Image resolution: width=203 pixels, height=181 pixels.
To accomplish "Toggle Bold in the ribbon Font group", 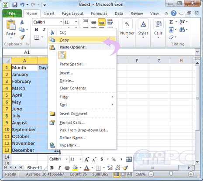I will (36, 30).
